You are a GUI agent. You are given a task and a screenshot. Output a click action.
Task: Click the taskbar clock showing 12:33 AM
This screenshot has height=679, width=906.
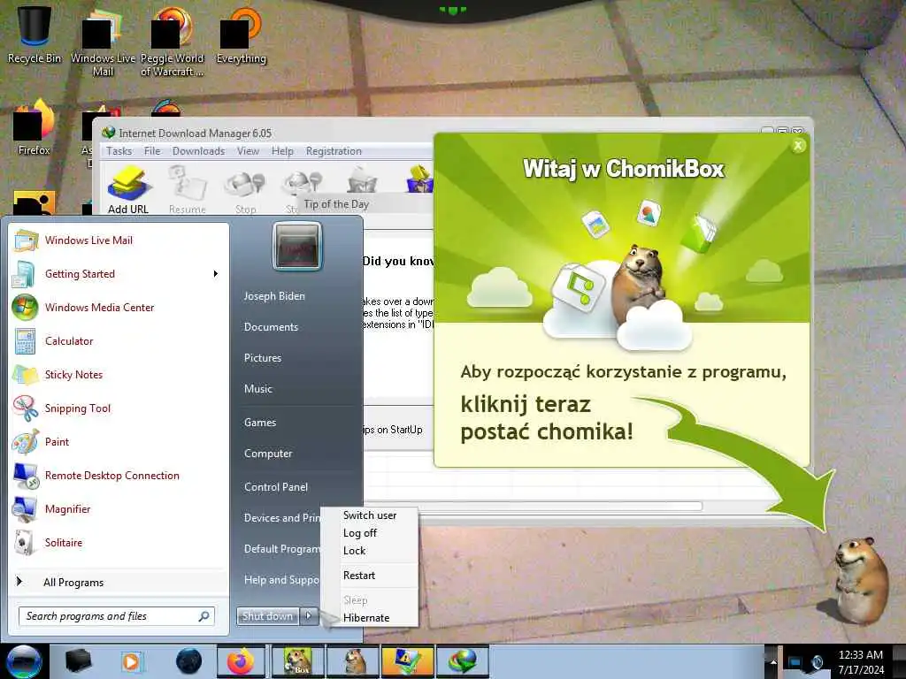pyautogui.click(x=861, y=661)
